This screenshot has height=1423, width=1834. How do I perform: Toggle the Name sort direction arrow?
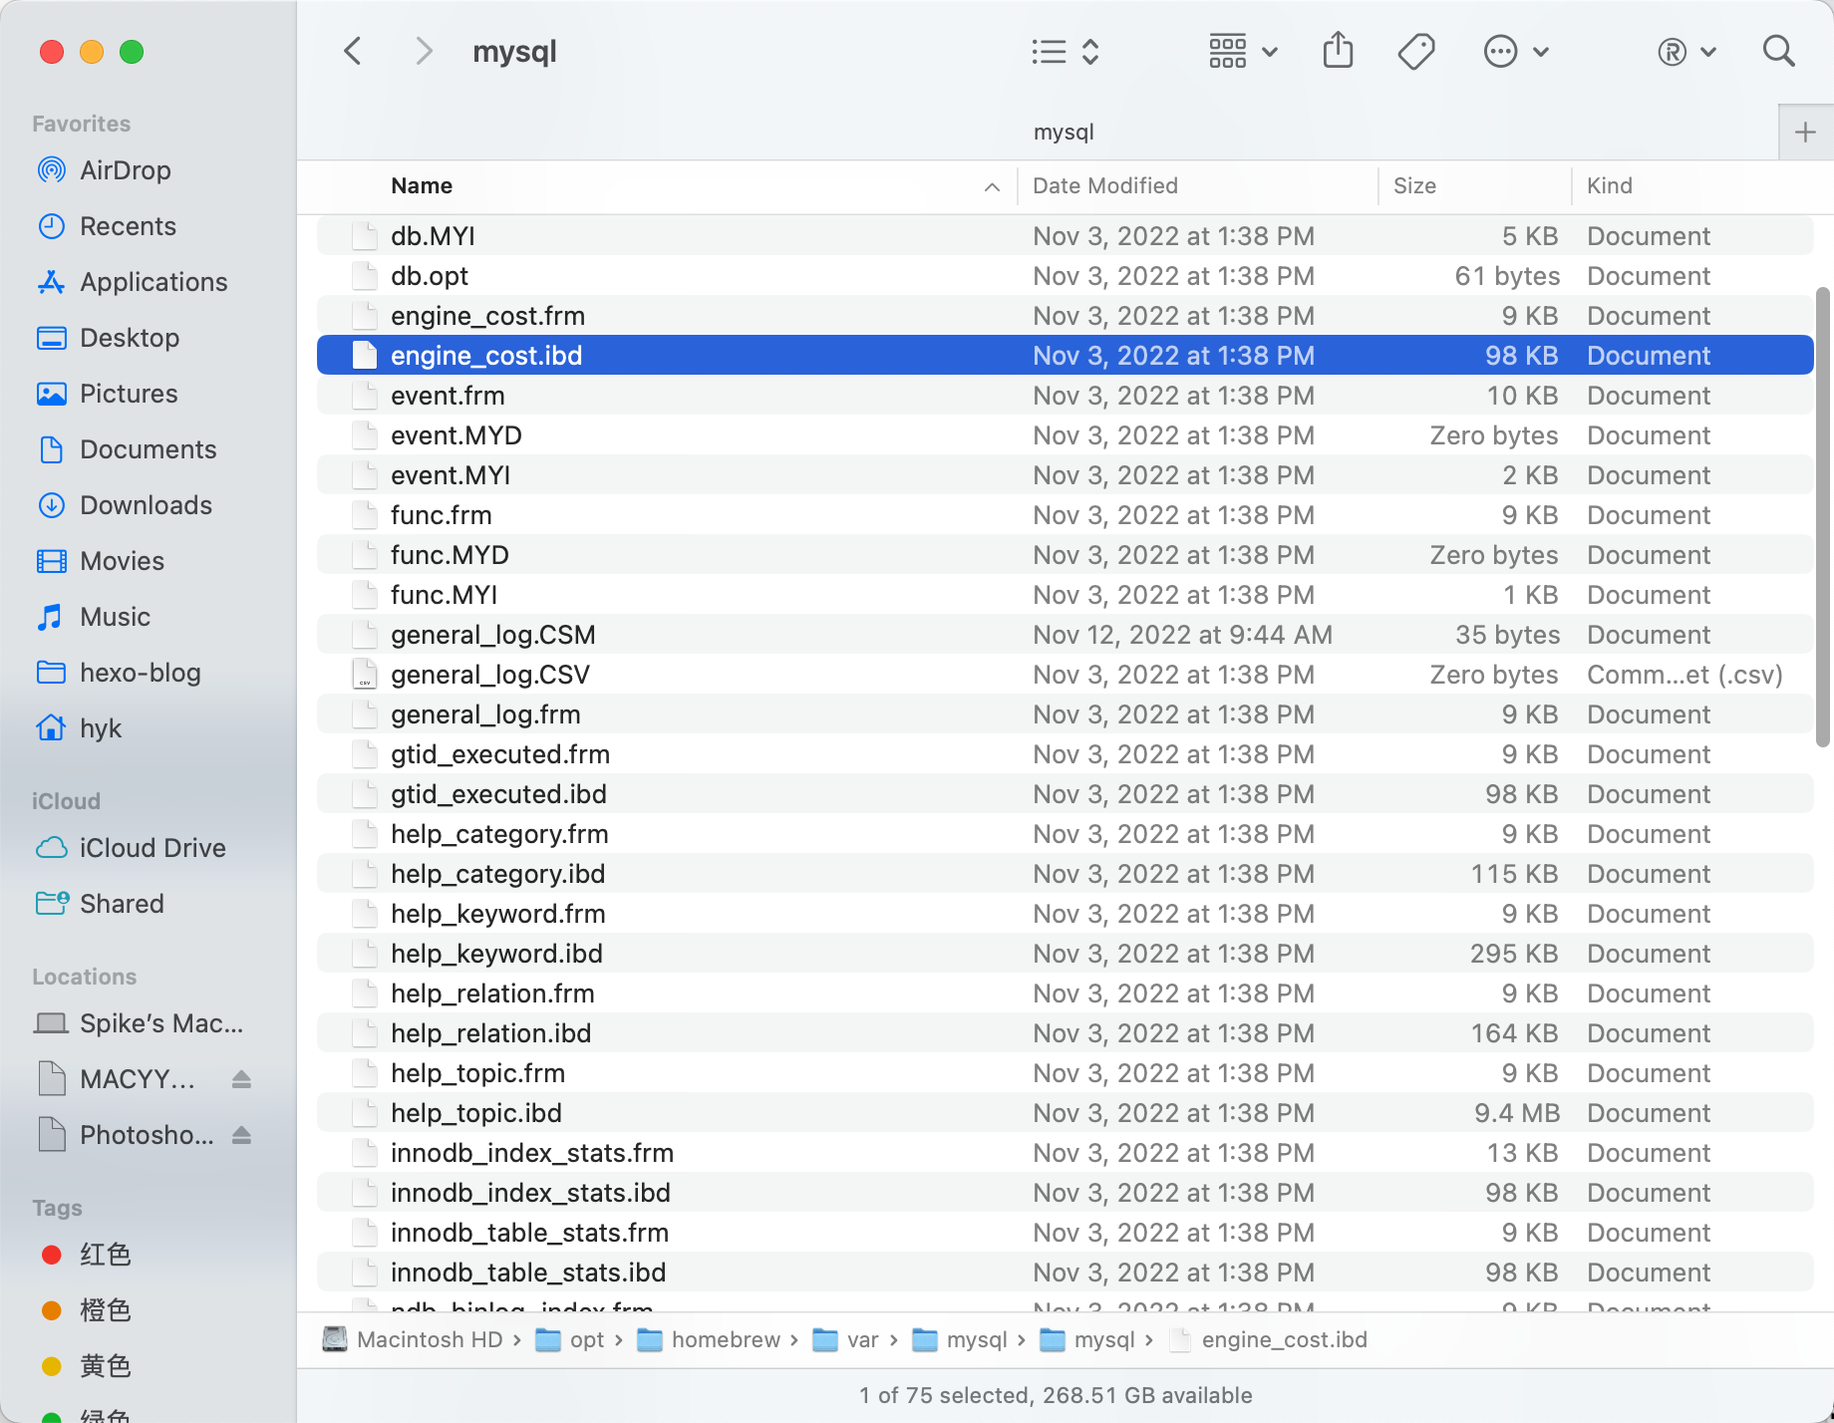pos(992,186)
